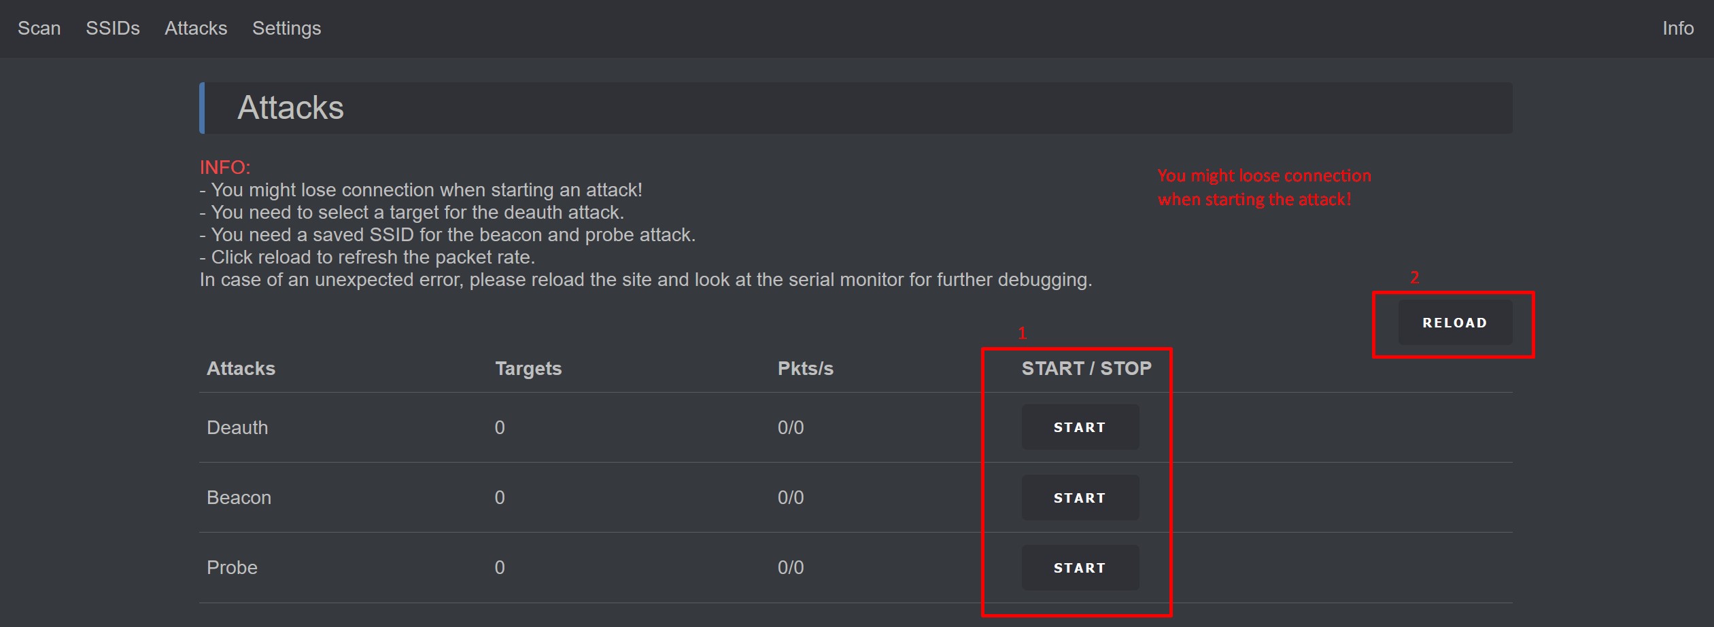Click the Attacks table column header

[241, 368]
